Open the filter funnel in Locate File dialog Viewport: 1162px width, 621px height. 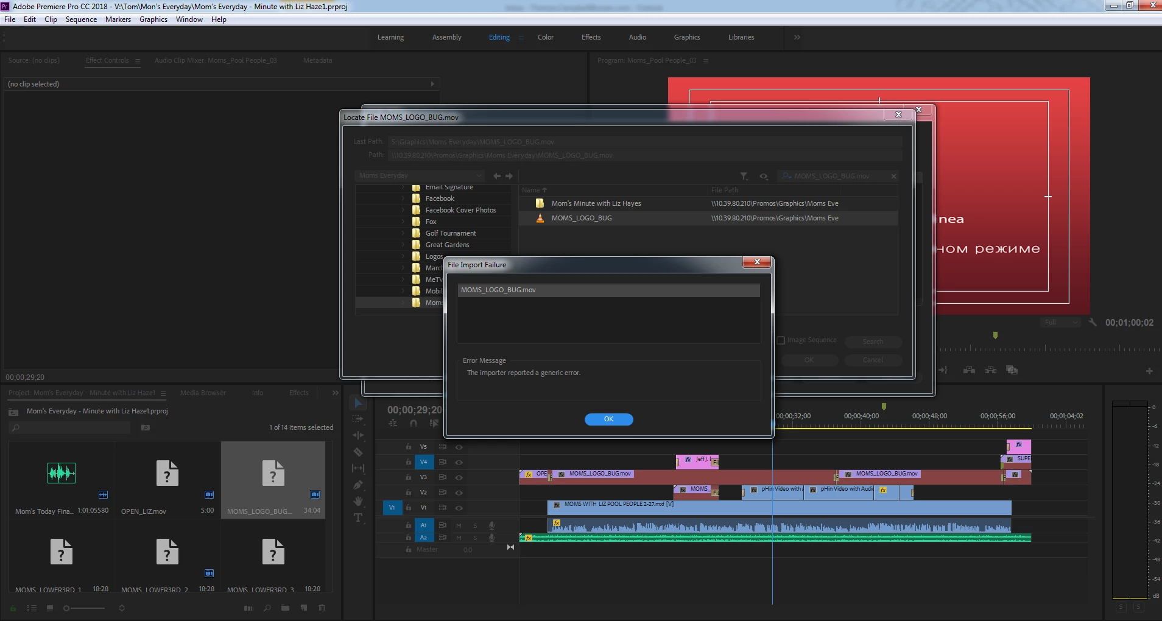[744, 176]
